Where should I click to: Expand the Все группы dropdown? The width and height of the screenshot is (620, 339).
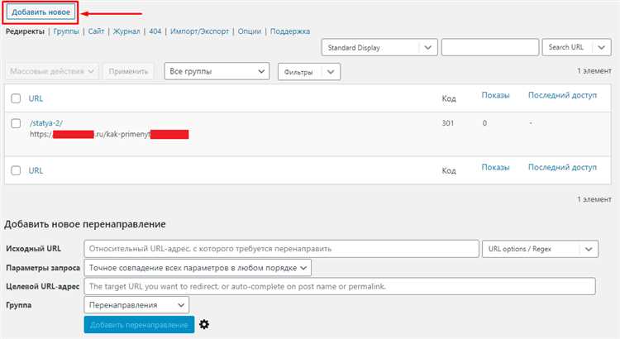click(217, 72)
